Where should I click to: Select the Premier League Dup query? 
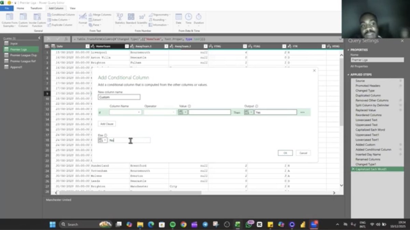pos(21,55)
